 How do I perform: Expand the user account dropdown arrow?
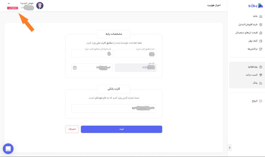click(9, 3)
